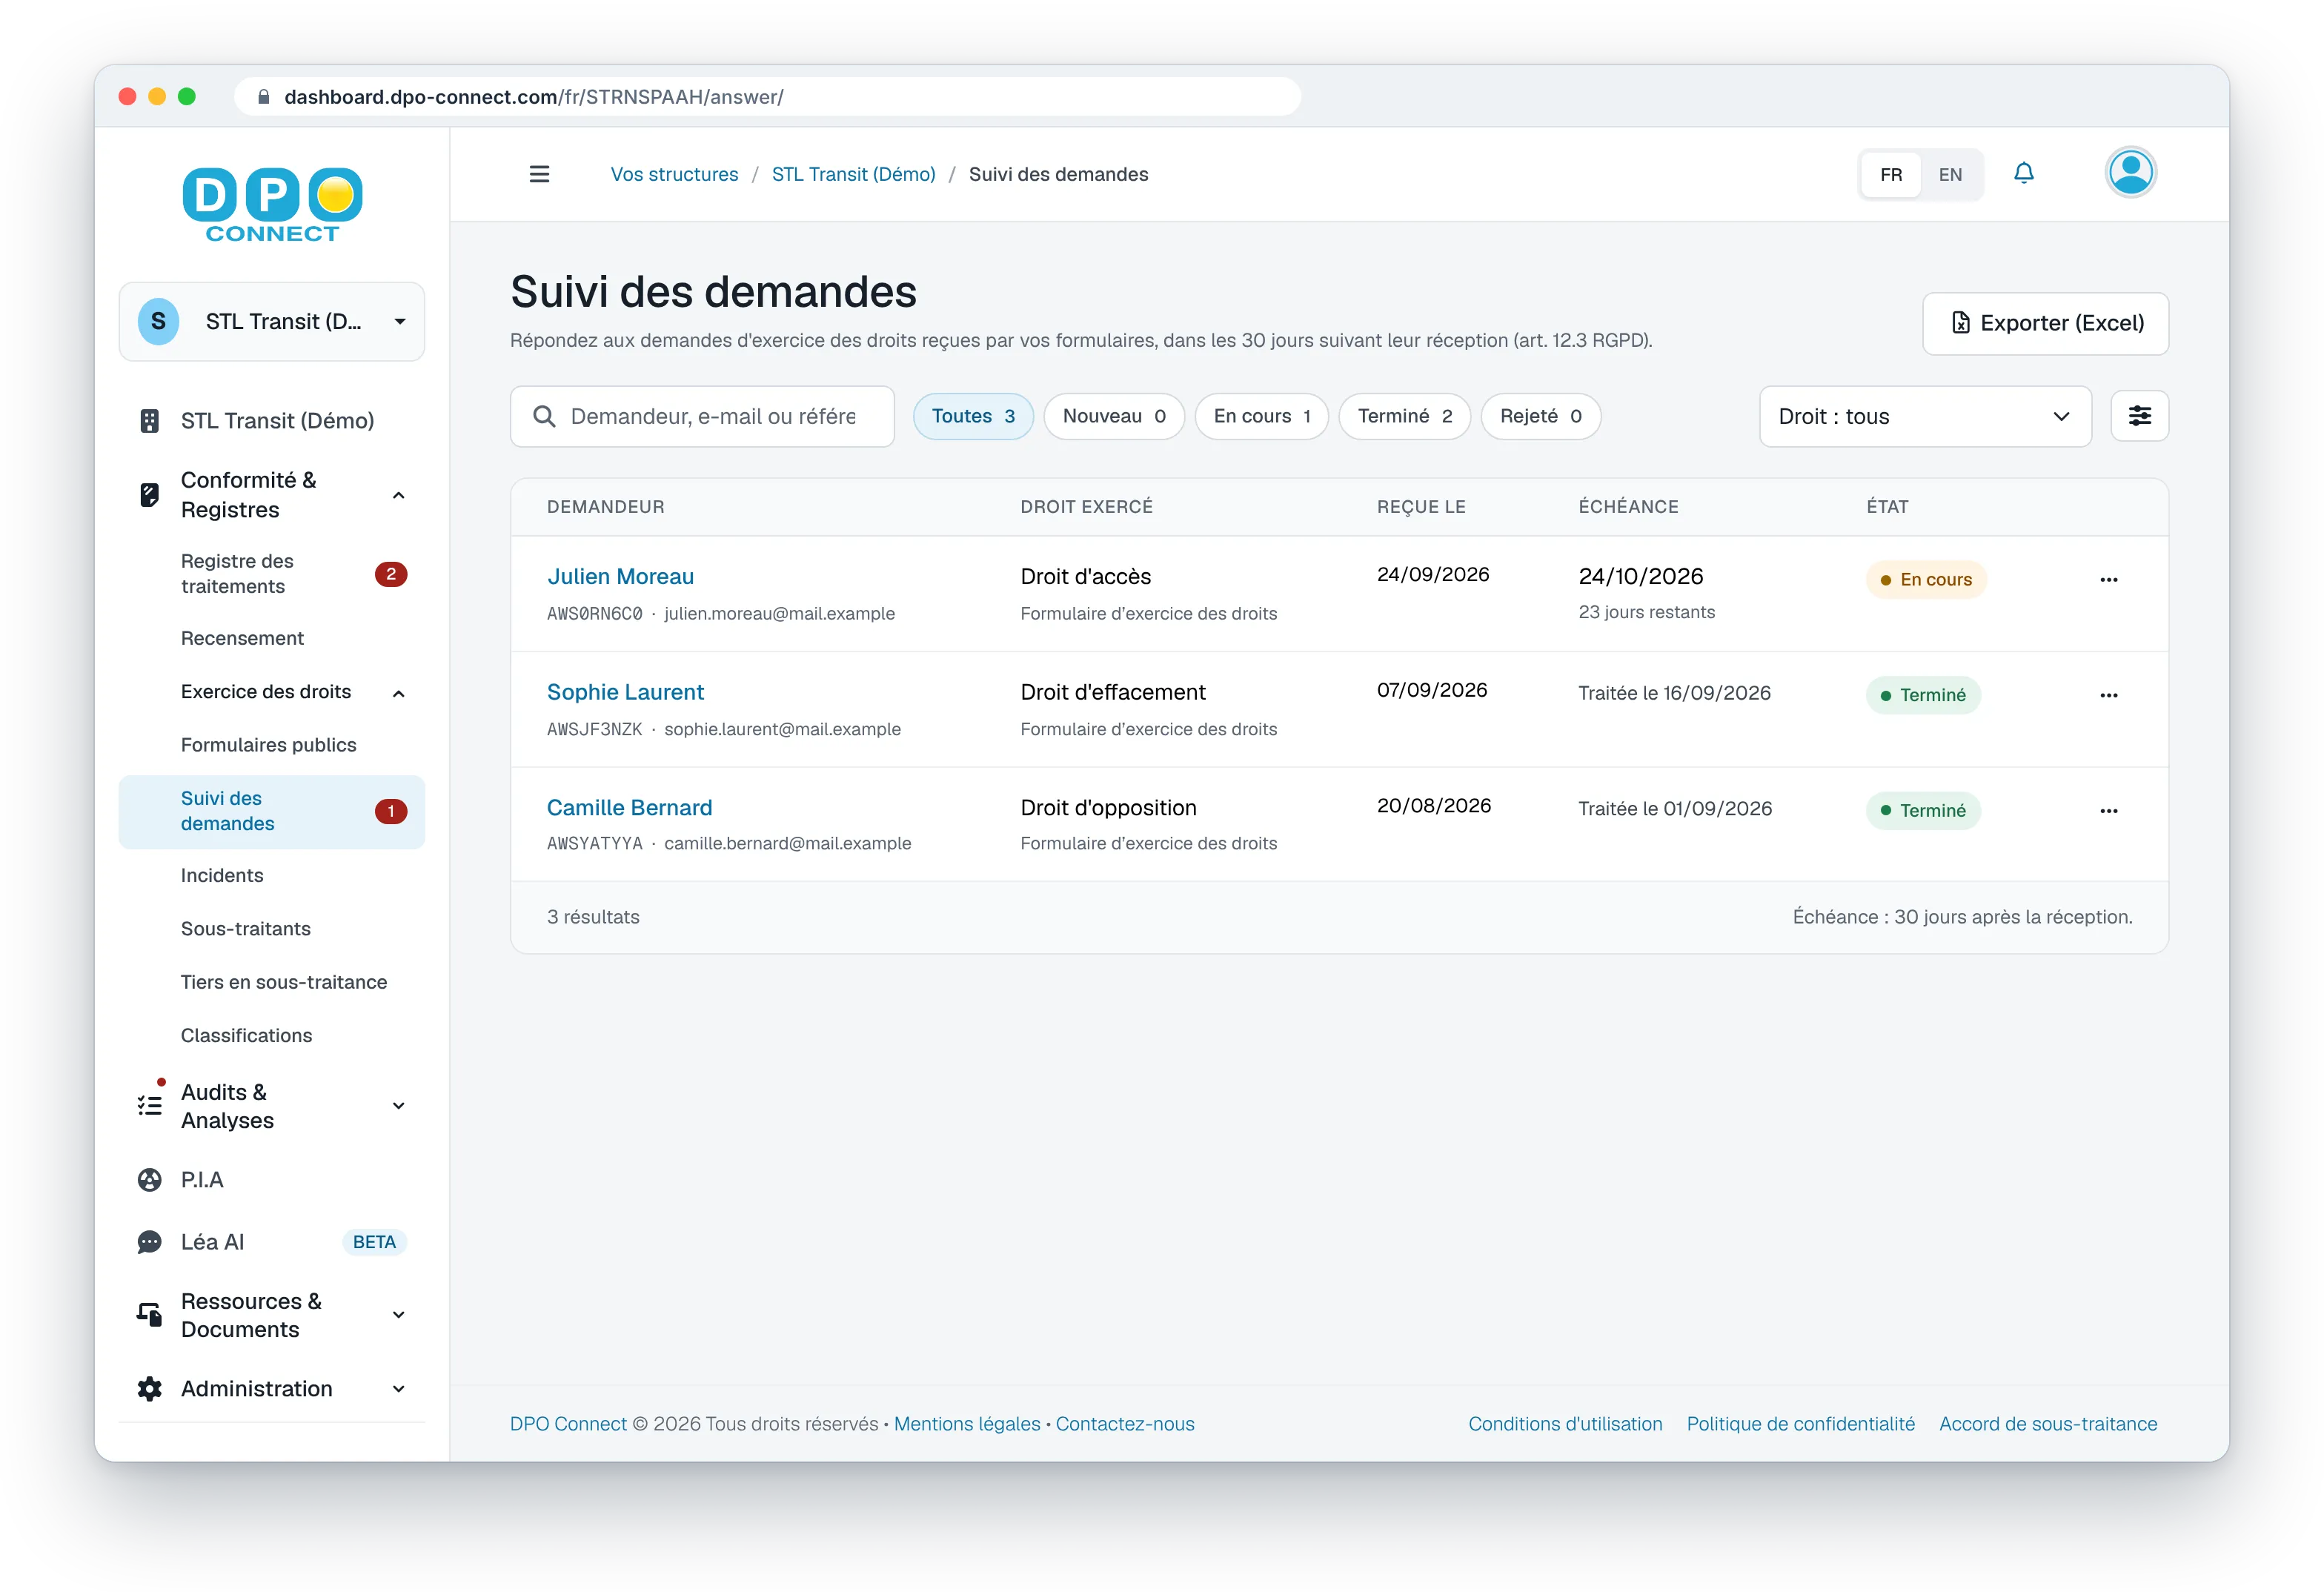
Task: Expand Ressources & Documents section
Action: click(x=398, y=1315)
